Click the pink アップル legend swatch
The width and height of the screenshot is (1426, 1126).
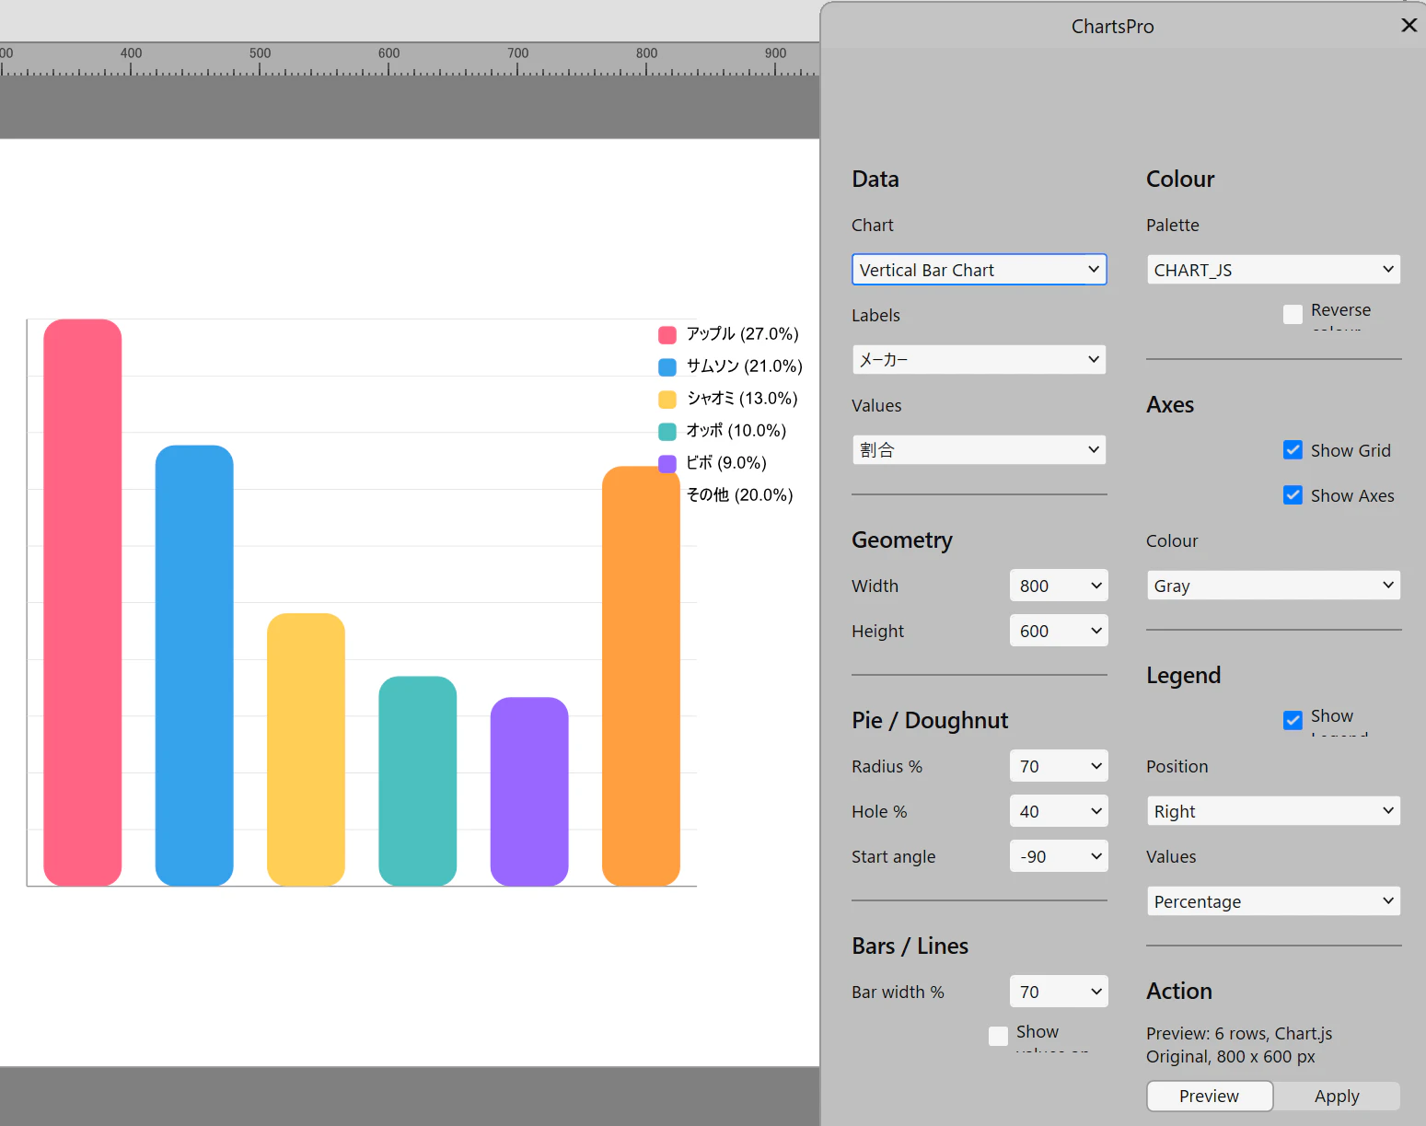coord(667,335)
